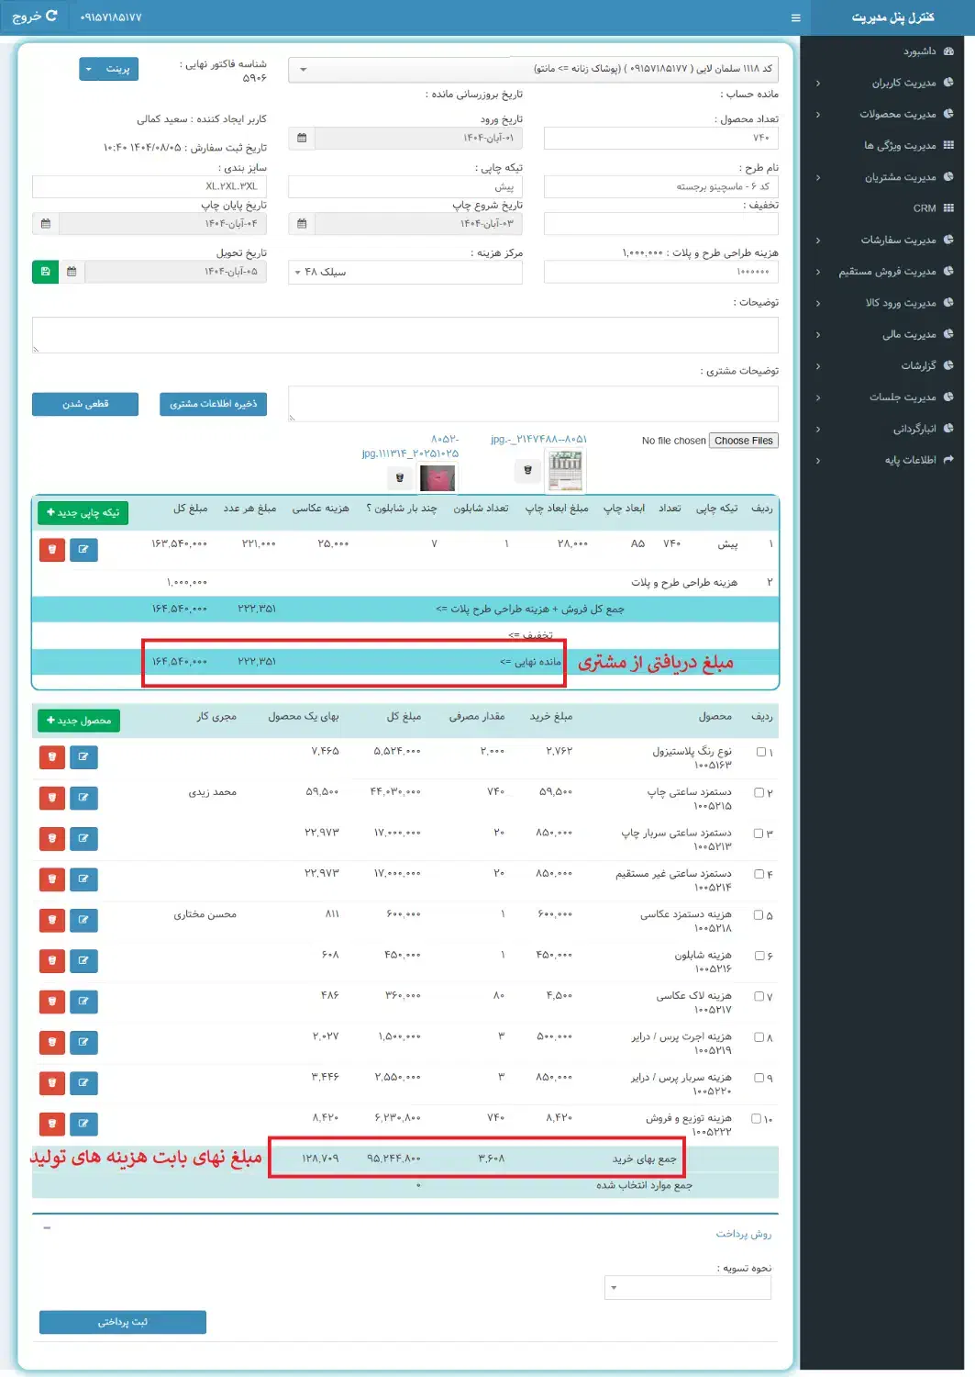
Task: Edit the پیش print piece row
Action: 83,550
